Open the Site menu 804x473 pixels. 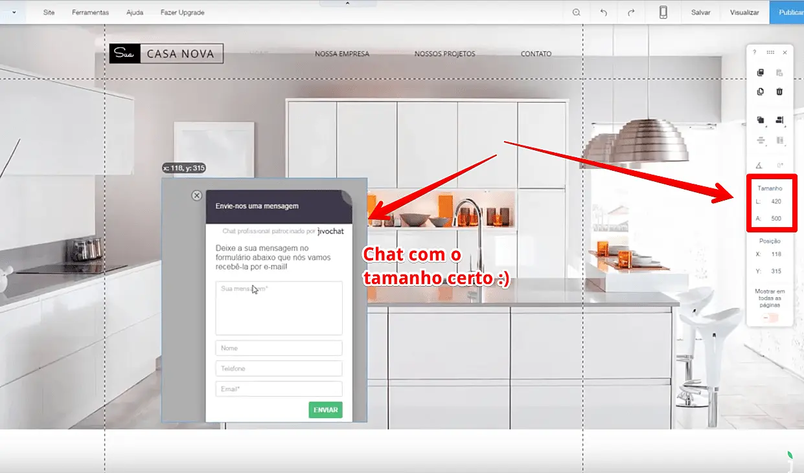coord(49,12)
